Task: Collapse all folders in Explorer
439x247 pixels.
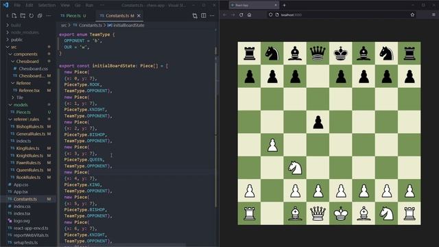Action: point(40,16)
